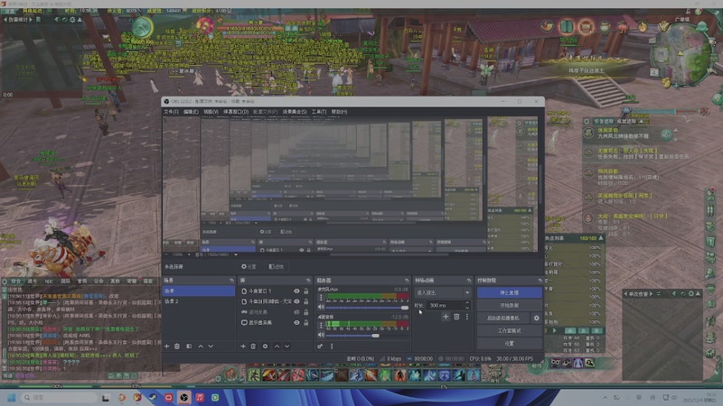Screen dimensions: 723x406
Task: Hide the Display Capture source via eye icon
Action: pyautogui.click(x=296, y=323)
